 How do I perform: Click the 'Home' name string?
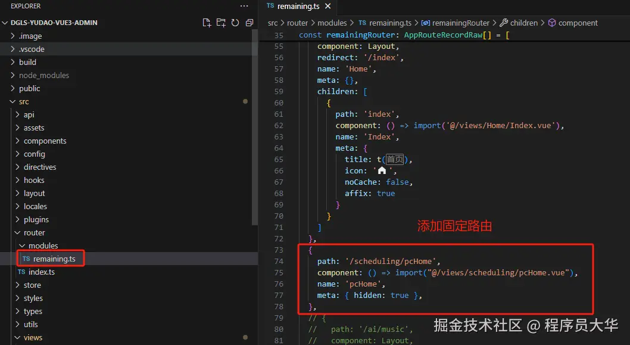point(358,69)
